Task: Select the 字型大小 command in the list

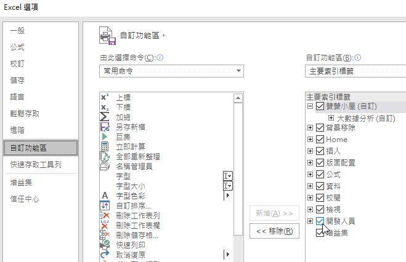Action: click(166, 186)
